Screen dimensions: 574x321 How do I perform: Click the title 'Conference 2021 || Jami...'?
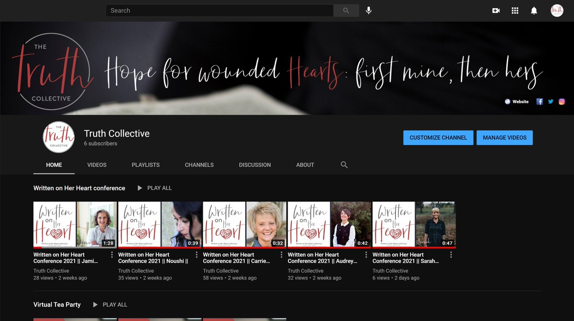tap(66, 261)
